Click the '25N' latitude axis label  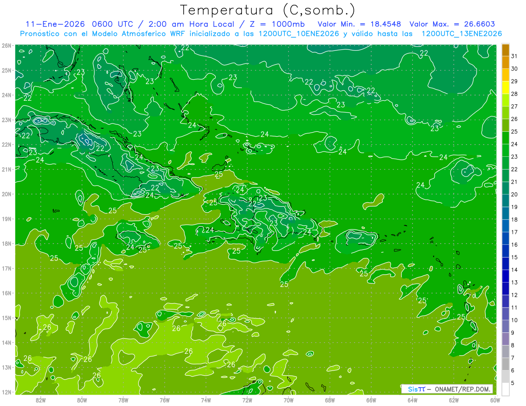(x=7, y=71)
